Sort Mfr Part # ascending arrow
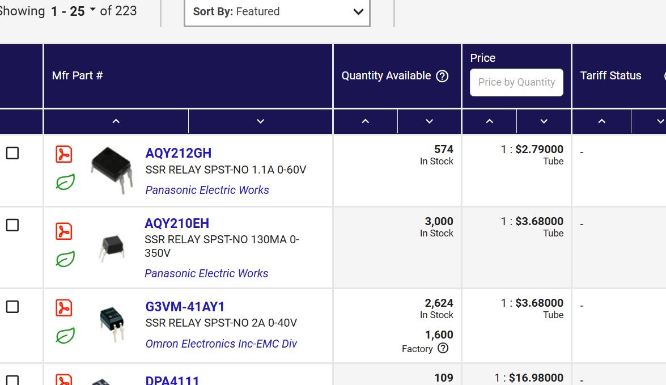 click(116, 121)
